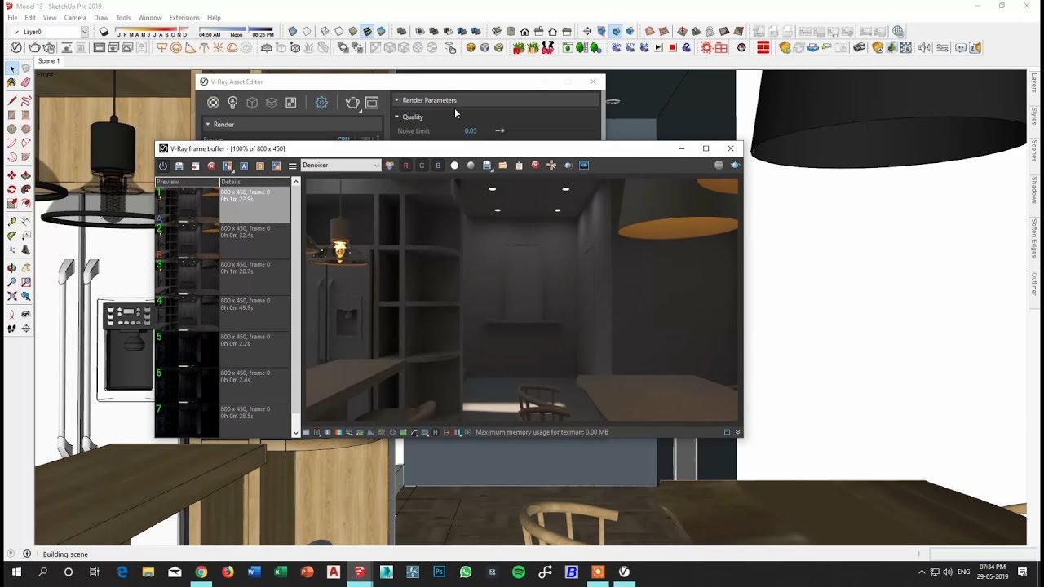Select history render 3 thumbnail

(188, 277)
